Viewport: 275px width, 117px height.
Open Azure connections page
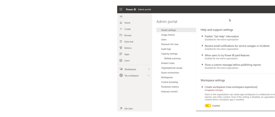170,73
